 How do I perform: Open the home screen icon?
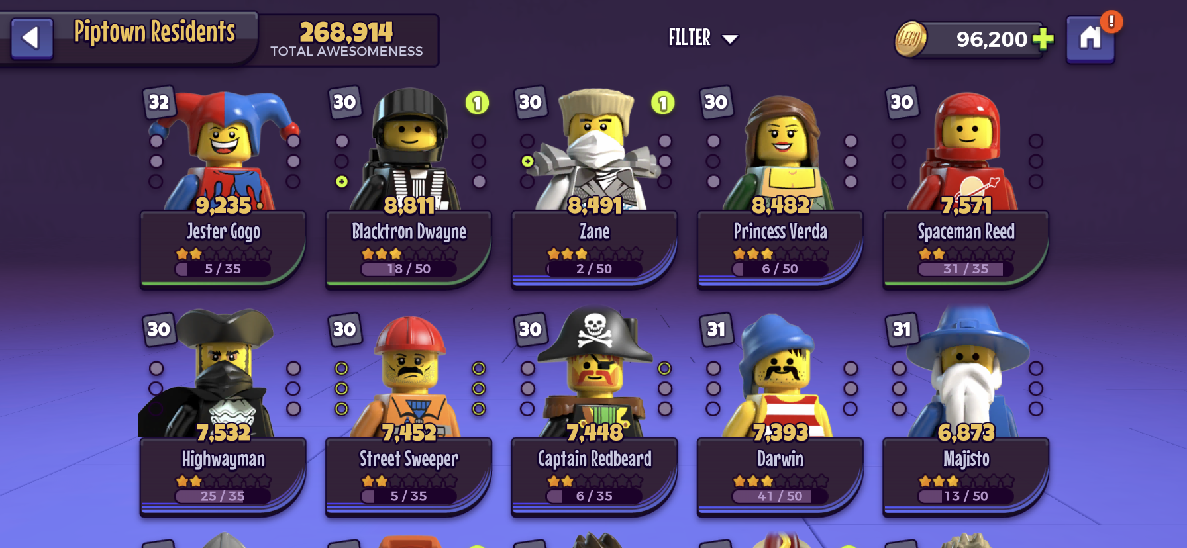[1090, 40]
